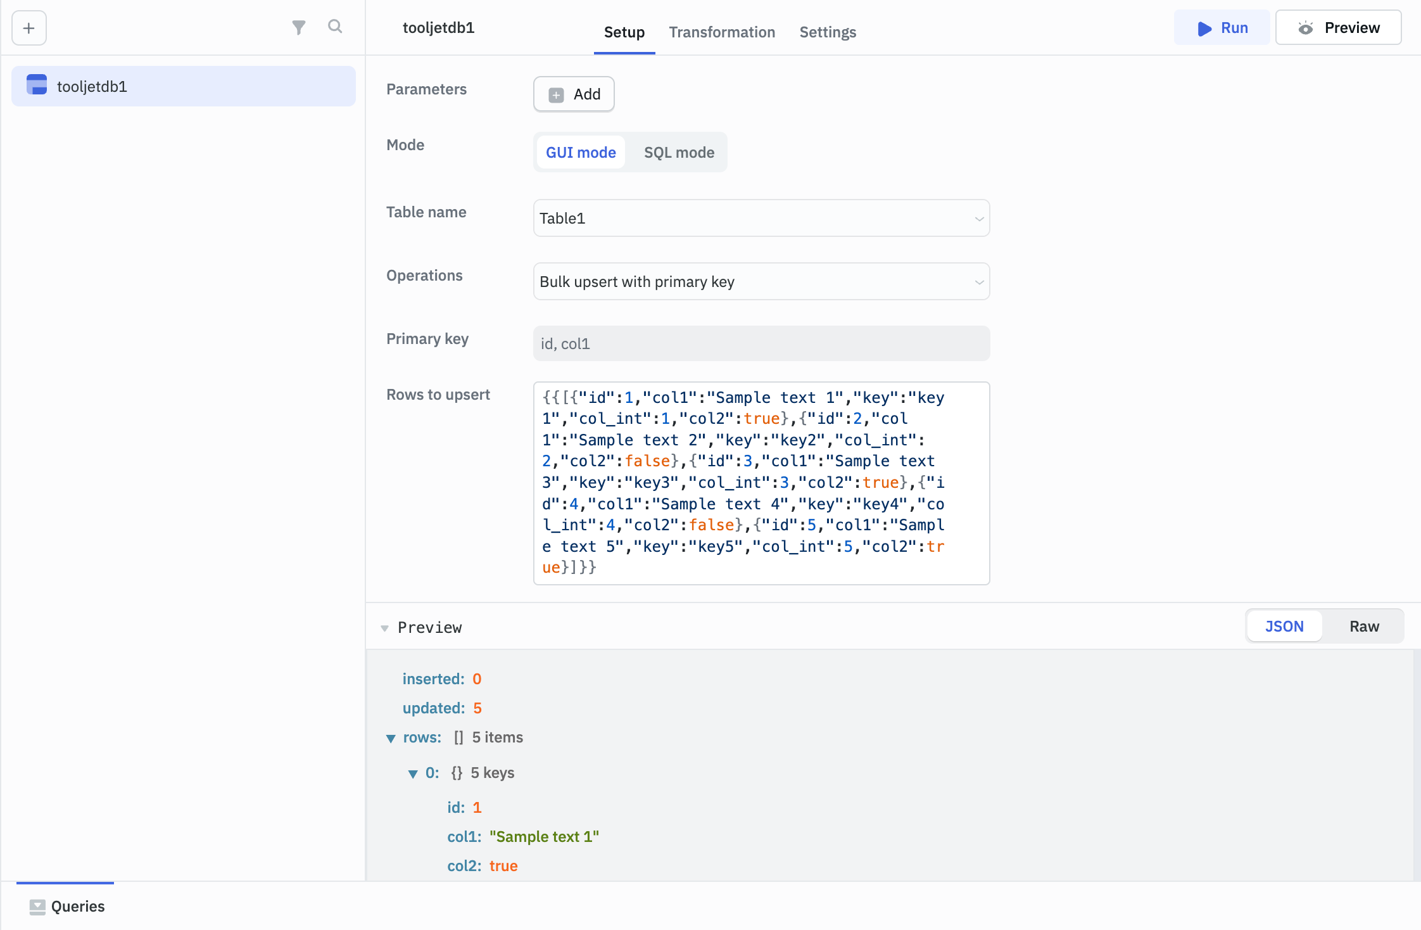The image size is (1421, 930).
Task: Switch to SQL mode
Action: click(x=678, y=152)
